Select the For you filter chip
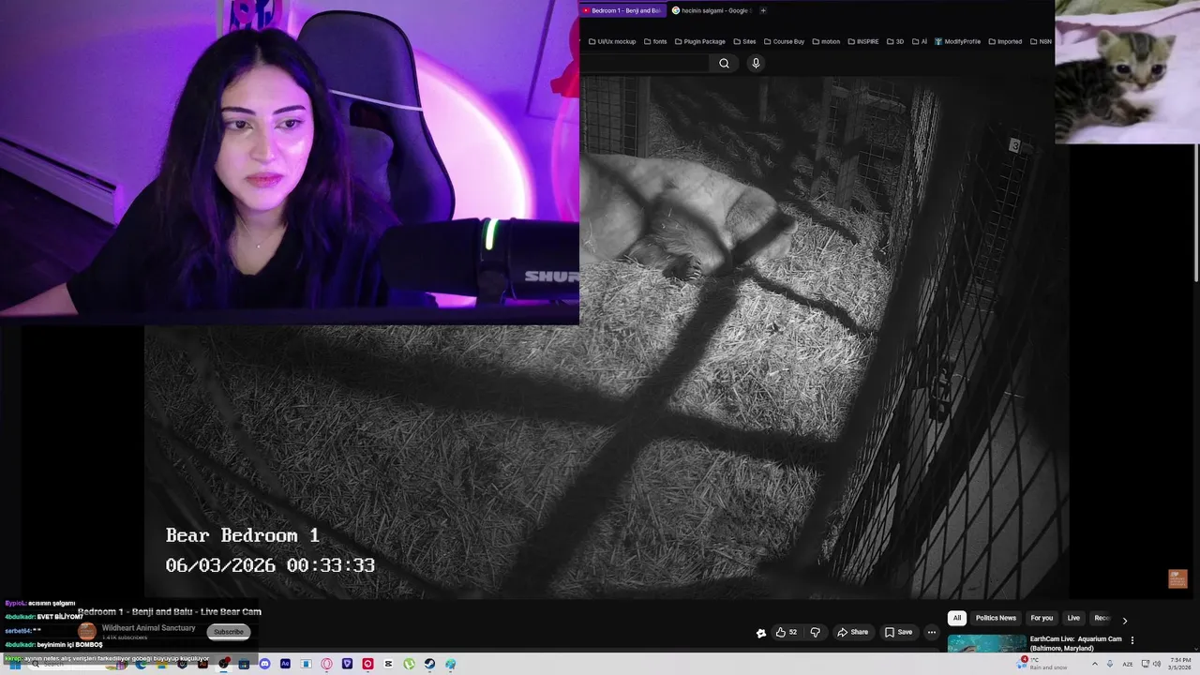Image resolution: width=1200 pixels, height=675 pixels. (x=1042, y=618)
